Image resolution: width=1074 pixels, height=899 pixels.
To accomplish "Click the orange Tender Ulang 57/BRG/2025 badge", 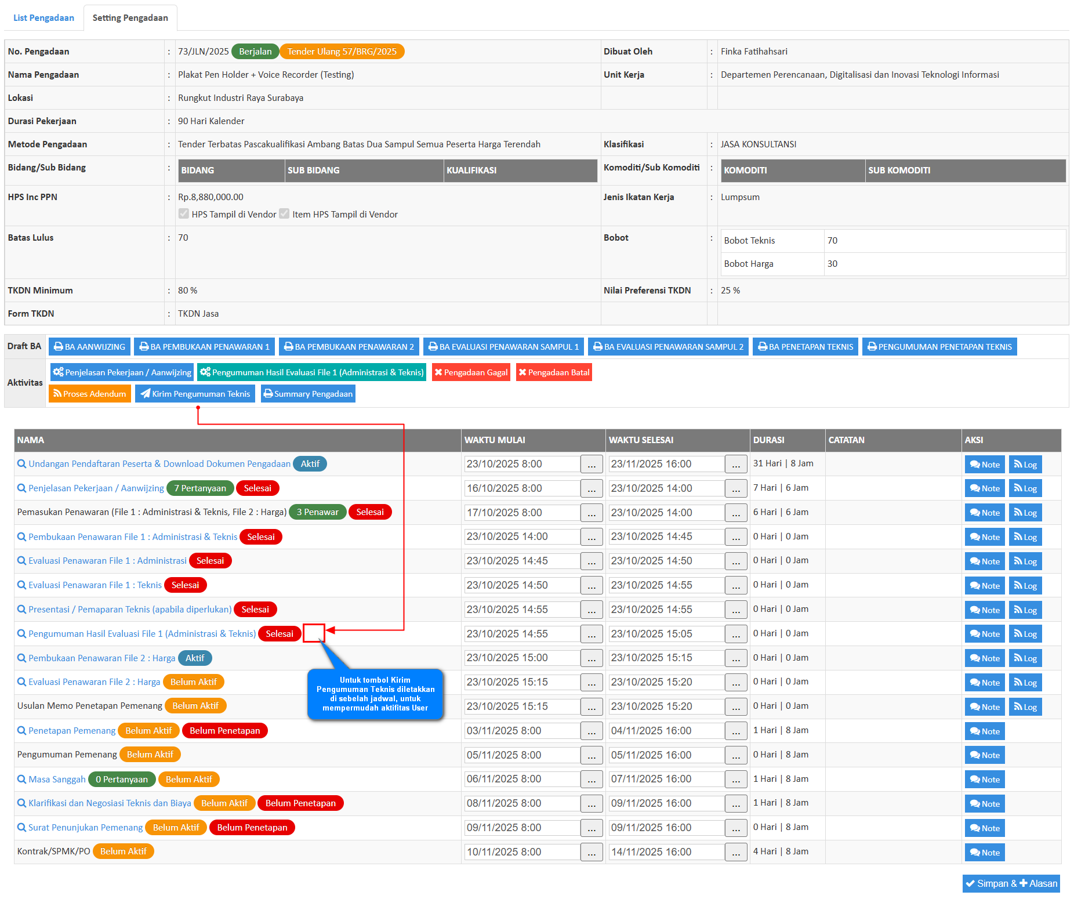I will (x=342, y=52).
